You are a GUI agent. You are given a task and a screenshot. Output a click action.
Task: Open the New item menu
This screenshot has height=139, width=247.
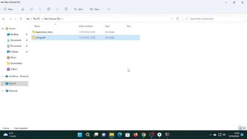coord(9,9)
